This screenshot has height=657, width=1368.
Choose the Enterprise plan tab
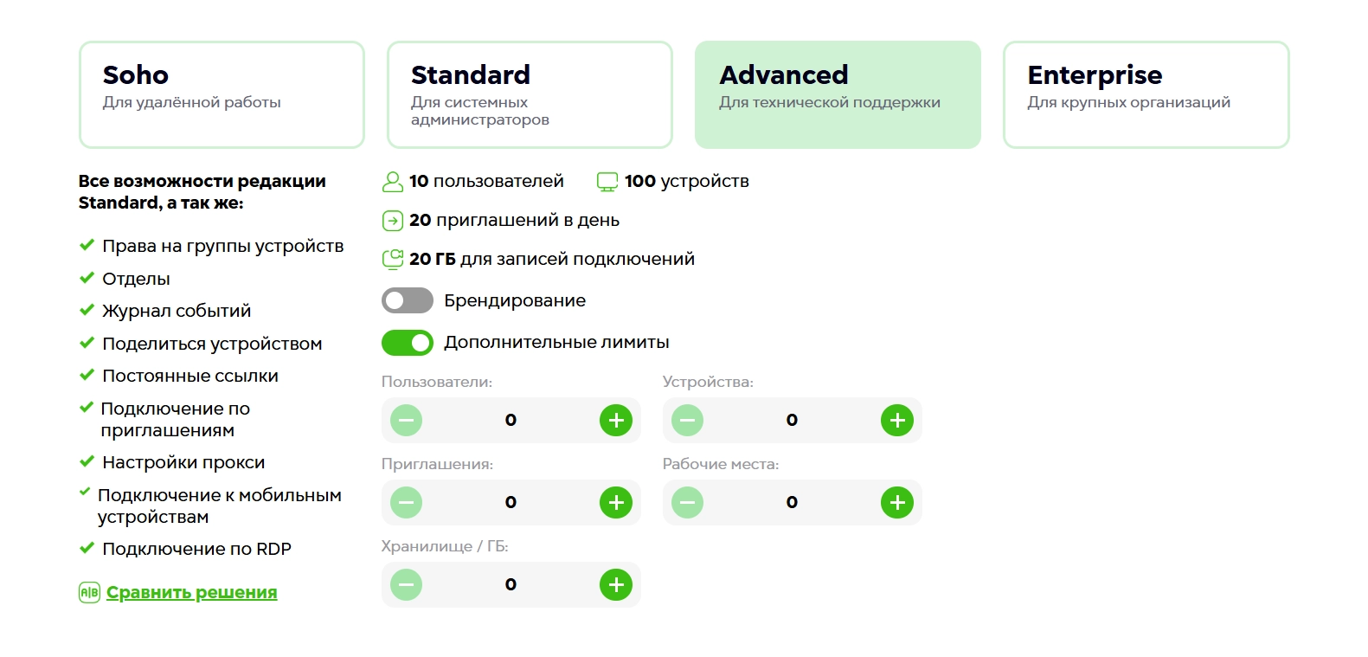[x=1146, y=94]
